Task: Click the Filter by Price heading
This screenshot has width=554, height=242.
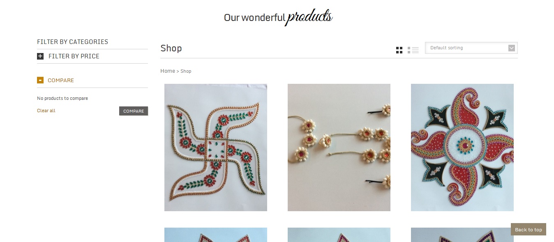Action: point(74,56)
